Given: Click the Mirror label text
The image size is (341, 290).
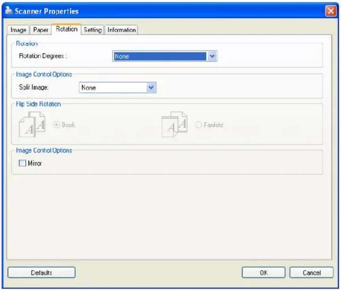Looking at the screenshot, I should (x=34, y=163).
